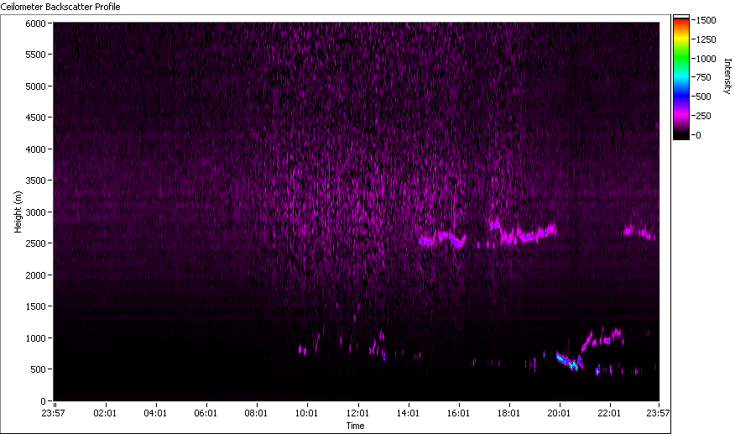Click the green section of intensity color ramp
Screen dimensions: 735x434
point(681,59)
